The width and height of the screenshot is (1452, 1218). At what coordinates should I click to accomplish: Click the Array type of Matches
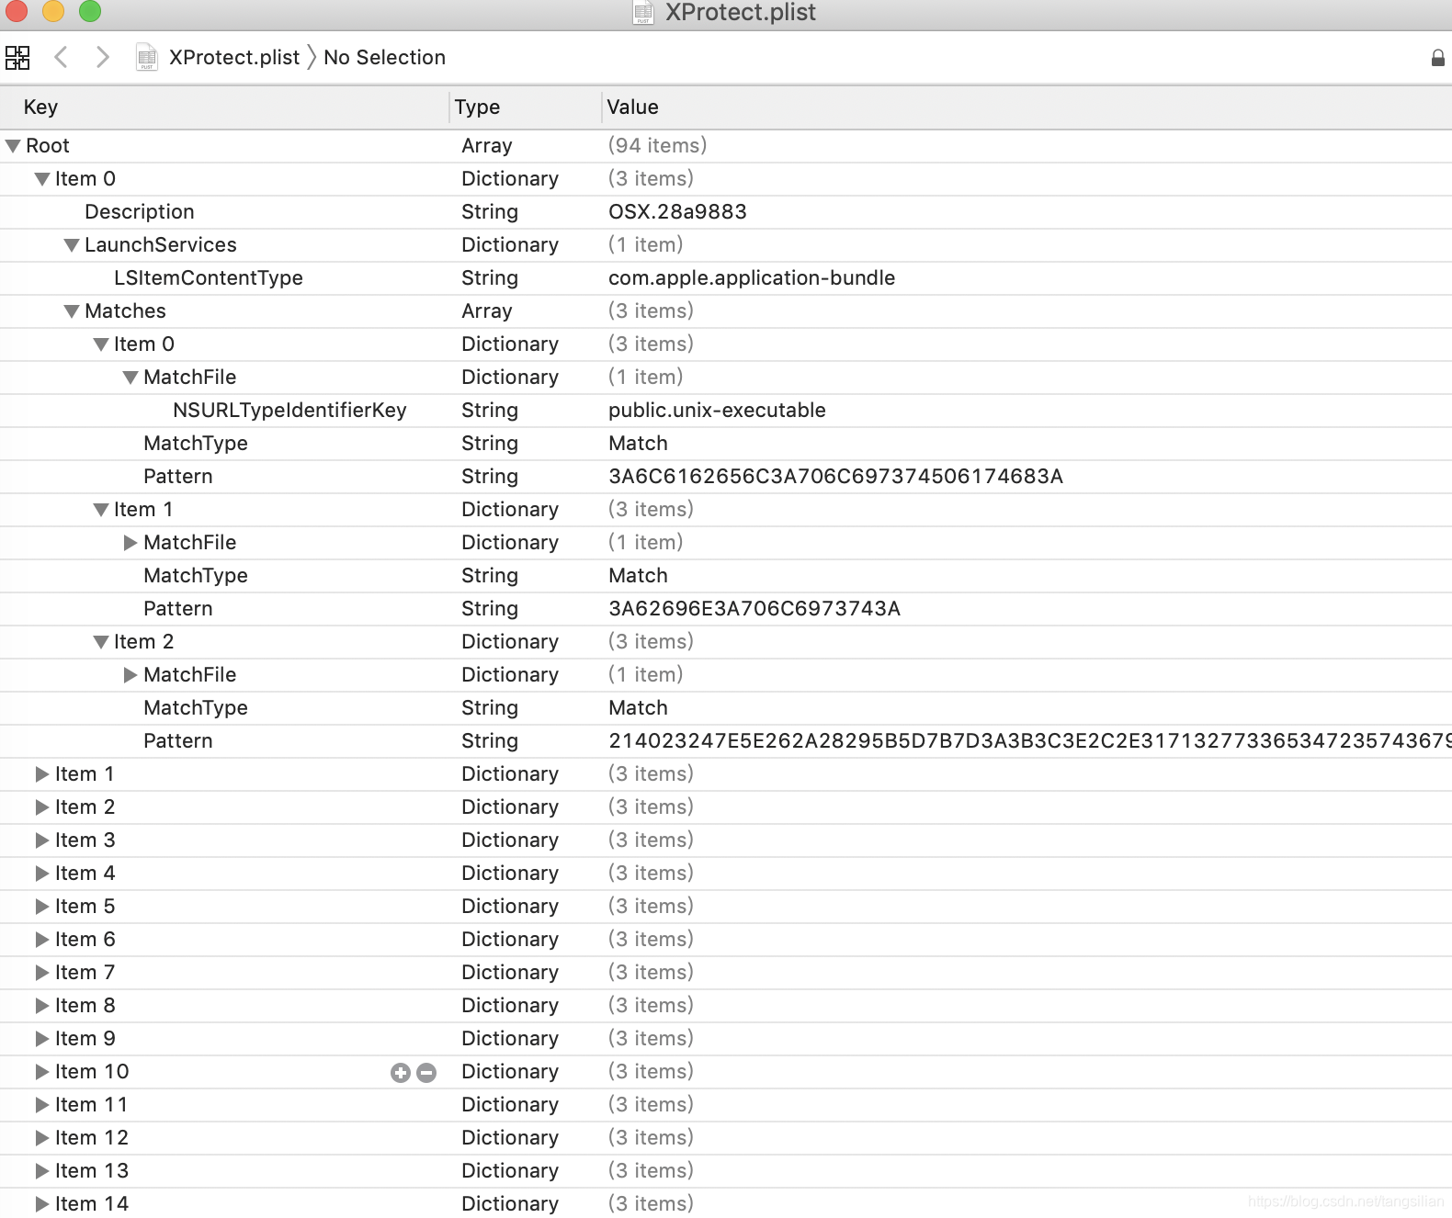tap(487, 311)
